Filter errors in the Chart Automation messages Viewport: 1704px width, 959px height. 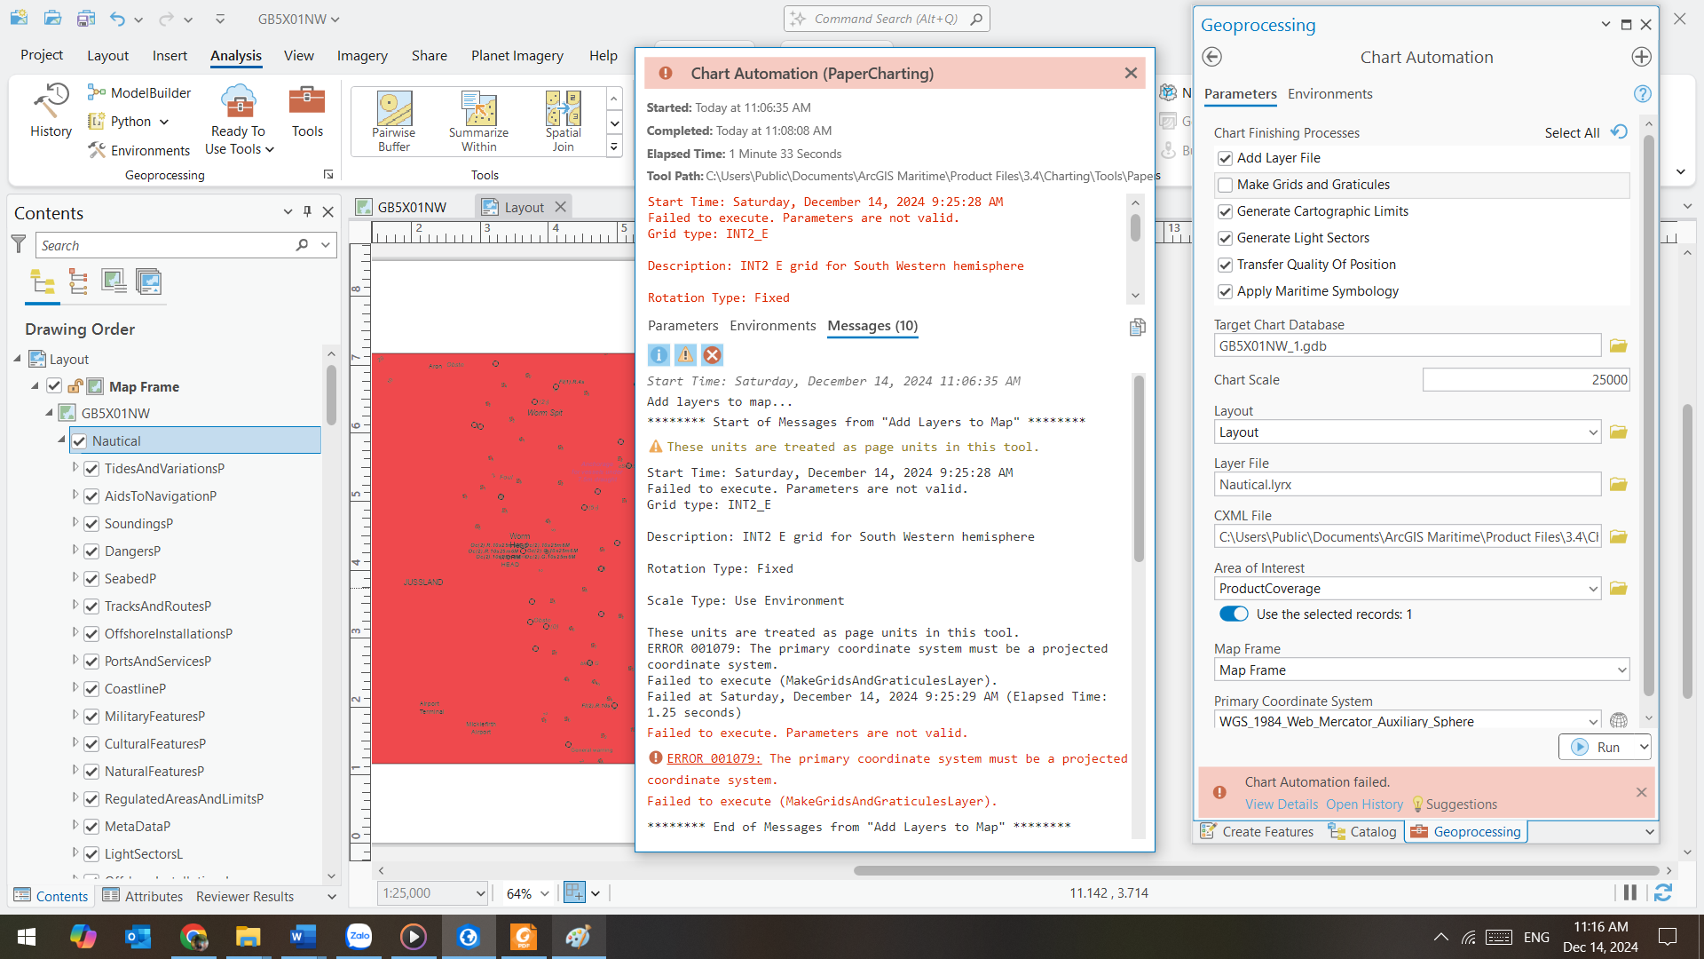(x=713, y=354)
